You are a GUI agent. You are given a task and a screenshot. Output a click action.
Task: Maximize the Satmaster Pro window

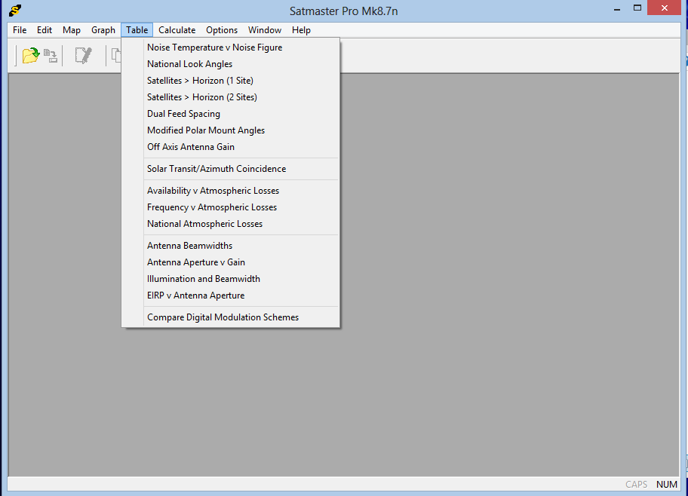637,8
